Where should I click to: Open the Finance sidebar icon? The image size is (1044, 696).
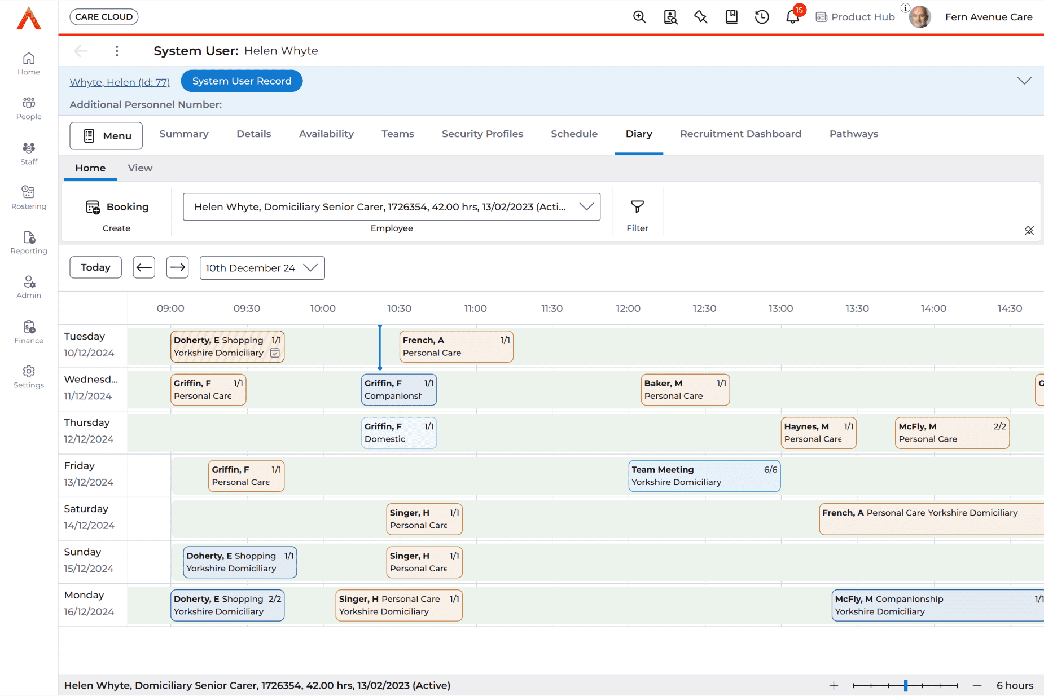29,332
